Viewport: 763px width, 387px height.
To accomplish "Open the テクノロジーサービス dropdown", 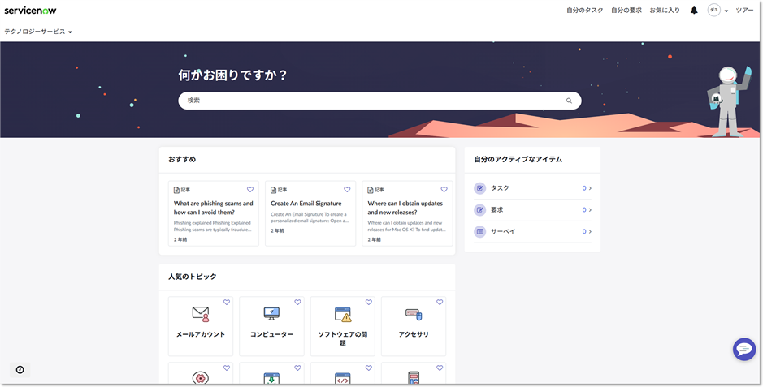I will tap(38, 32).
